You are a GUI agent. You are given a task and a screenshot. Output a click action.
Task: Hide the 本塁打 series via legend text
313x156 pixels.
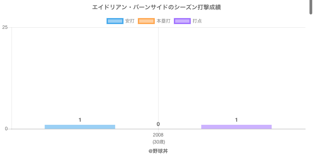[x=163, y=21]
